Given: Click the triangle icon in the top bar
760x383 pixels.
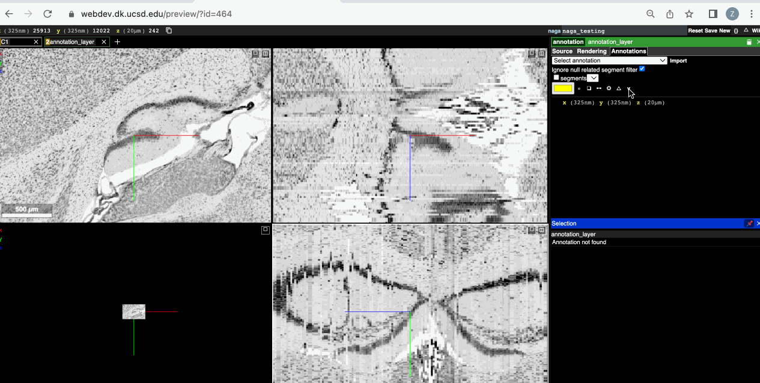Looking at the screenshot, I should tap(746, 30).
